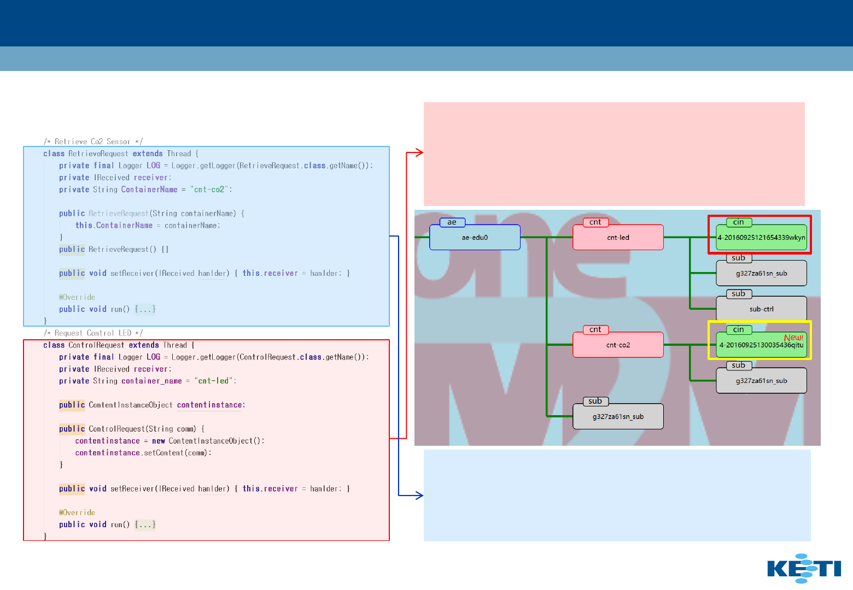Click "class ControlRequest extends Thread {" line
Viewport: 853px width, 590px height.
(119, 345)
